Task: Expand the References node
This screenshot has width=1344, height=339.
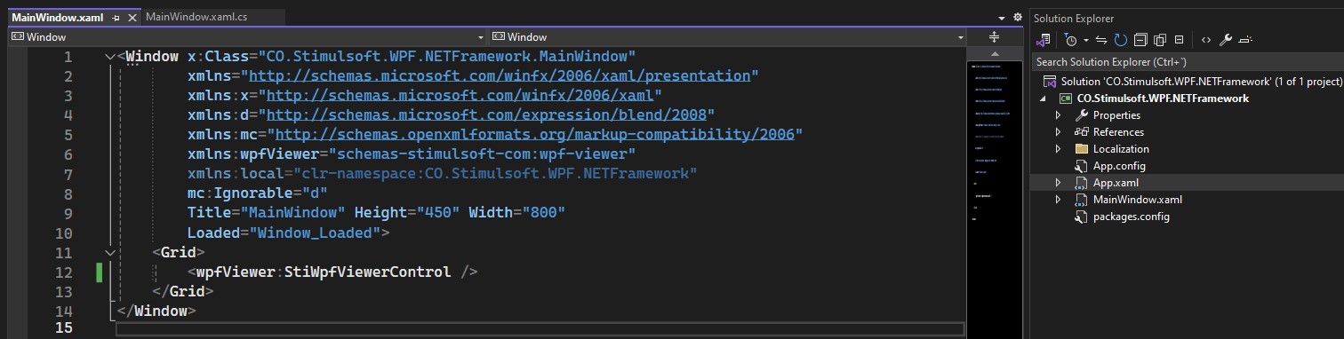Action: 1058,132
